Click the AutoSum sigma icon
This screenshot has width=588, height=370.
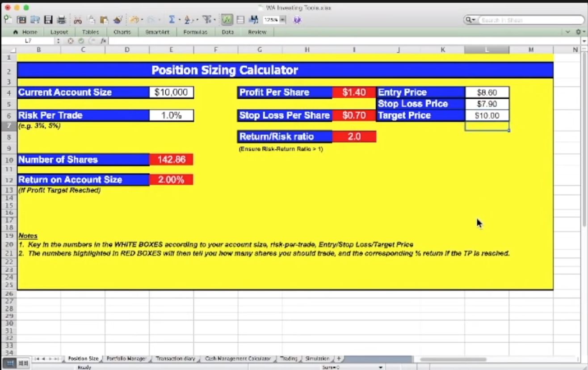[172, 20]
